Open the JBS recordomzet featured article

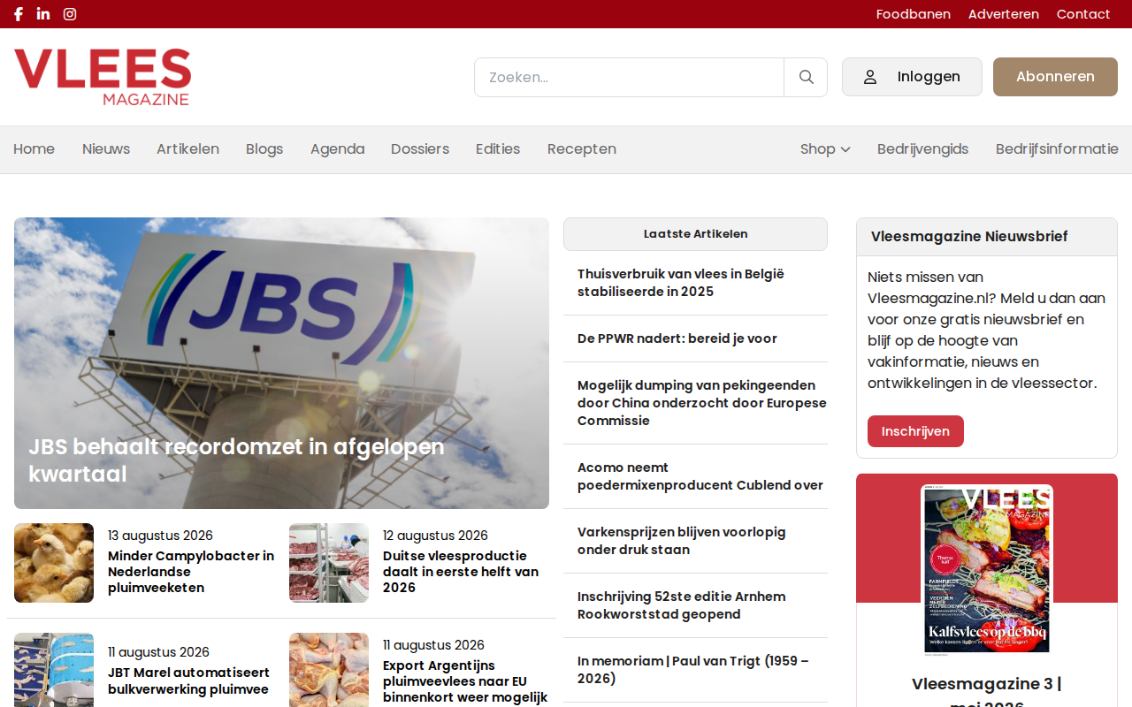[x=281, y=363]
